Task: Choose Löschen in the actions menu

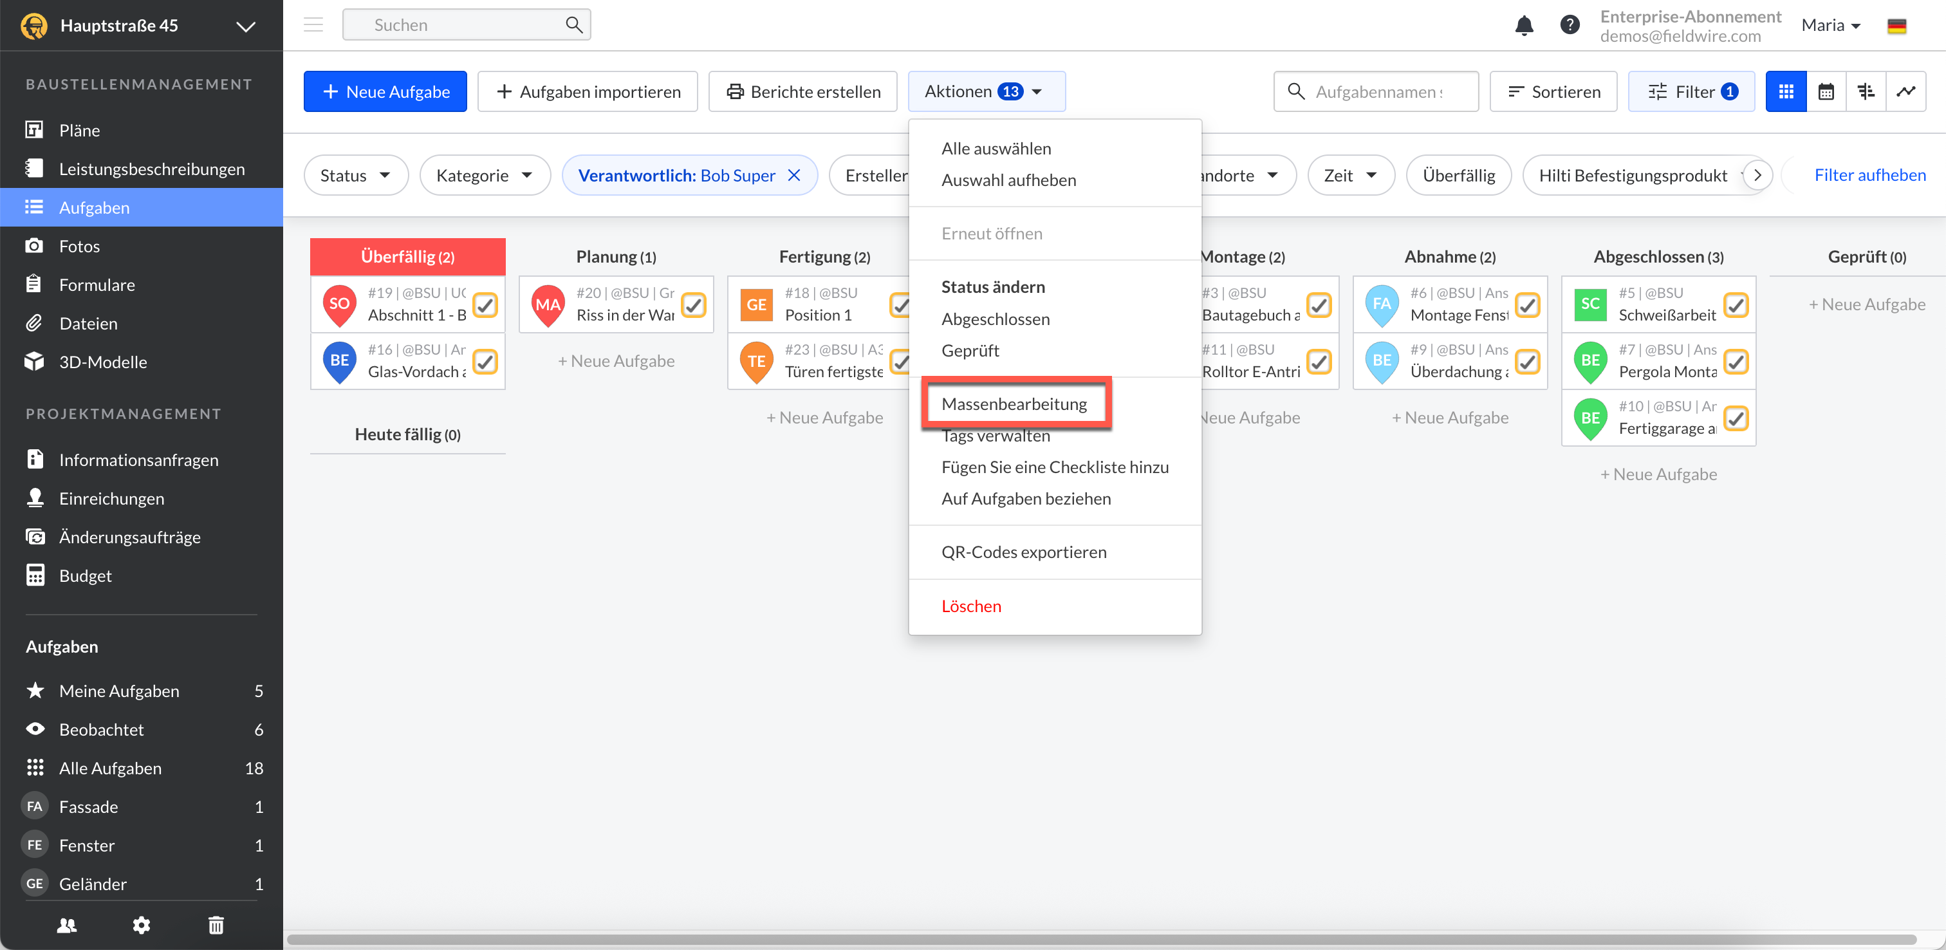Action: coord(970,606)
